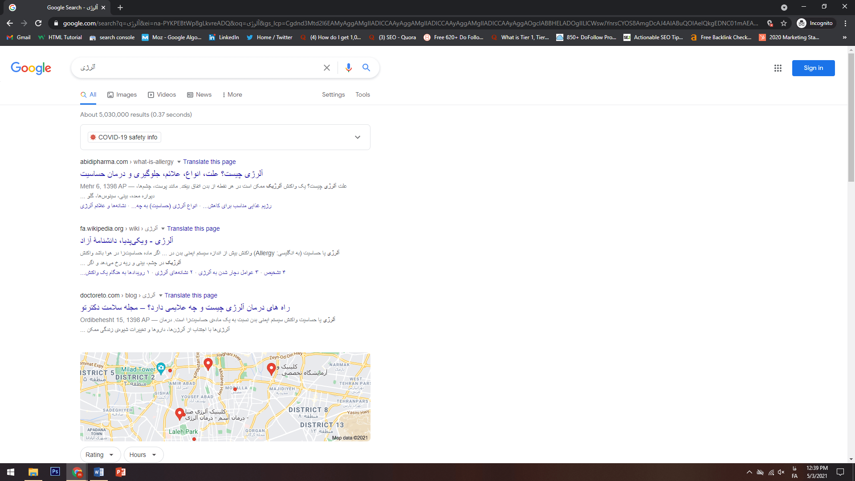Open a new browser tab
The image size is (855, 481).
(120, 8)
